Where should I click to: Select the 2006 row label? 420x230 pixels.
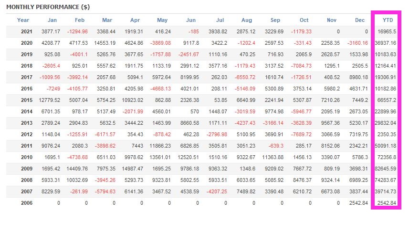tap(27, 203)
